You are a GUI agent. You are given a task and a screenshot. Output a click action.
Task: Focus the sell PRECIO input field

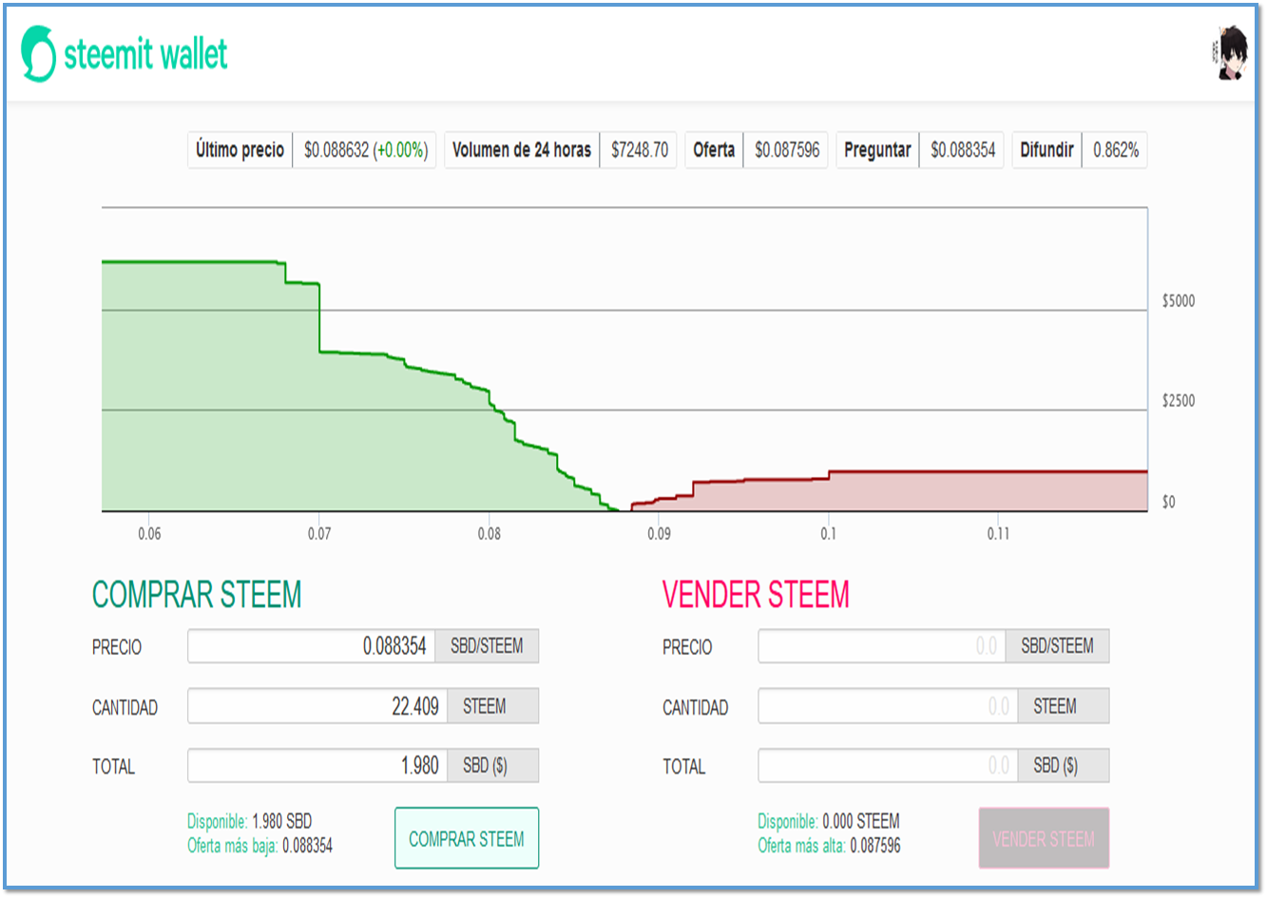(882, 646)
